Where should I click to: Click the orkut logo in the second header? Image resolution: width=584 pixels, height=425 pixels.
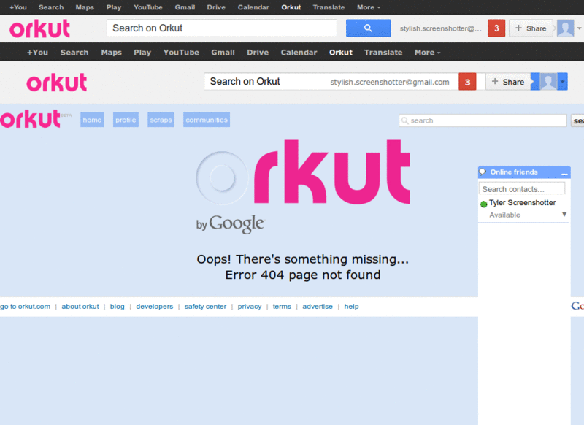pyautogui.click(x=57, y=83)
